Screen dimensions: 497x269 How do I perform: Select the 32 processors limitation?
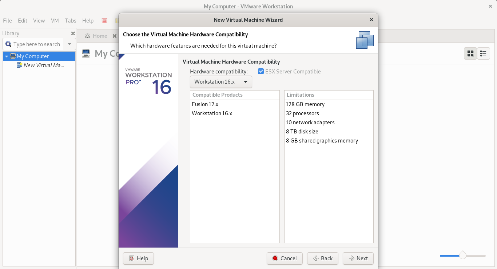pyautogui.click(x=329, y=113)
